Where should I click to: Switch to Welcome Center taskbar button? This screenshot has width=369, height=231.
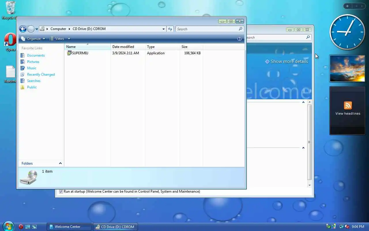[69, 227]
